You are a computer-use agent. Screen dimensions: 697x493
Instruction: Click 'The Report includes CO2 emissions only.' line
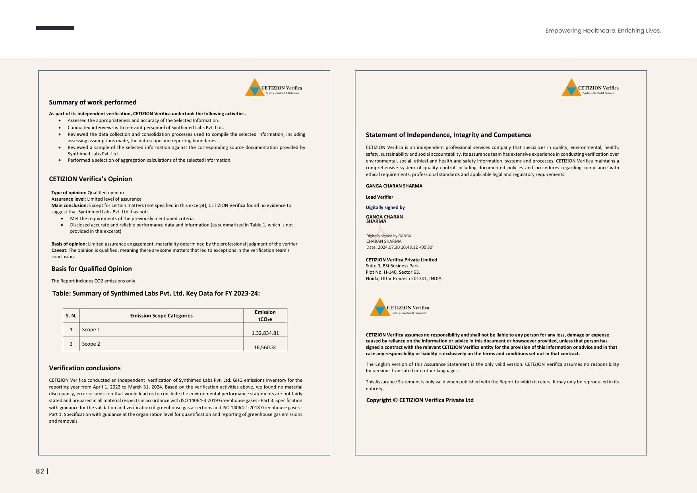(94, 281)
